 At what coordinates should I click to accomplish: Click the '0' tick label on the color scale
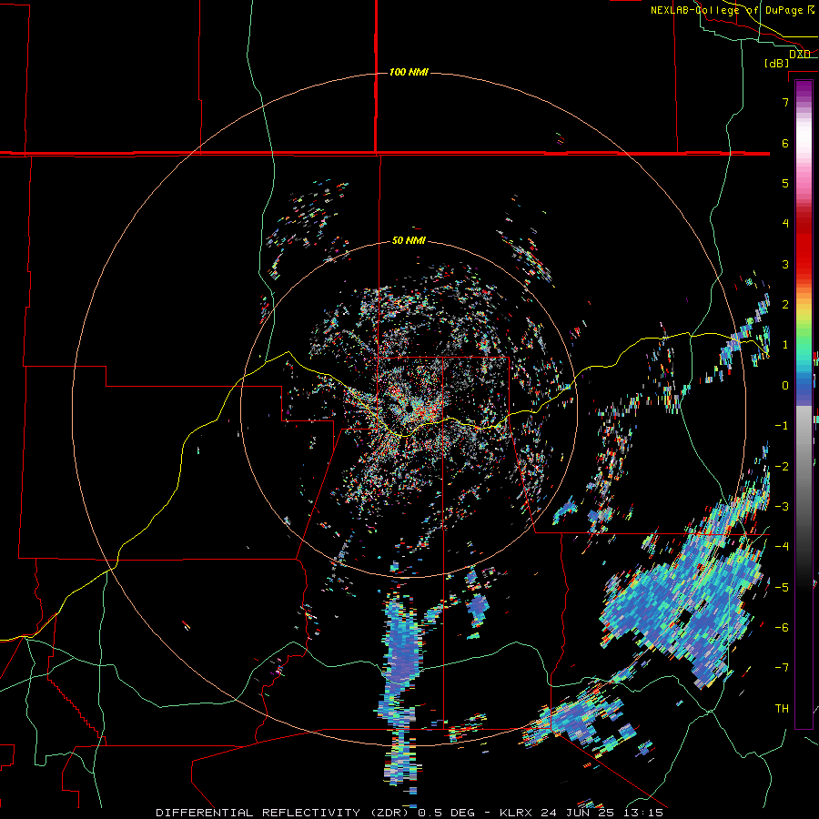pyautogui.click(x=785, y=386)
